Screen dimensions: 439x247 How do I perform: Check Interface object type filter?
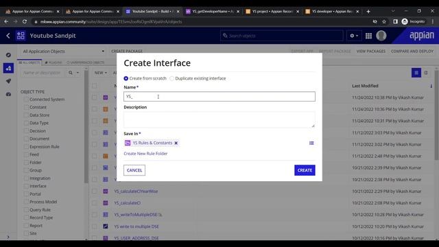coord(26,186)
